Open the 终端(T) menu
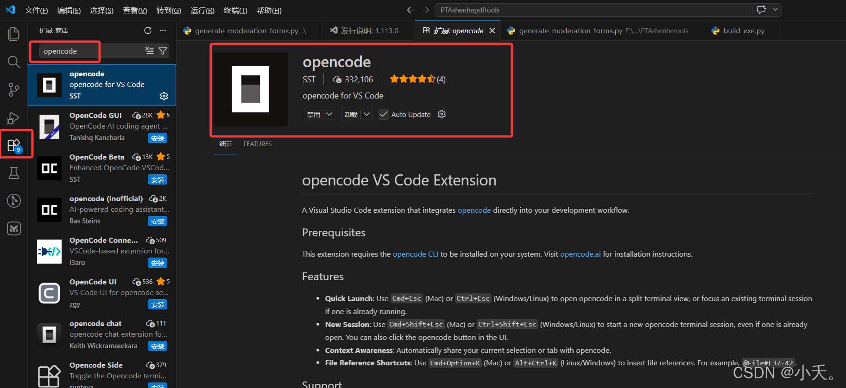 235,10
